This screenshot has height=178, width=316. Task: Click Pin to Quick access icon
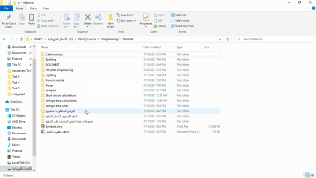(x=9, y=18)
